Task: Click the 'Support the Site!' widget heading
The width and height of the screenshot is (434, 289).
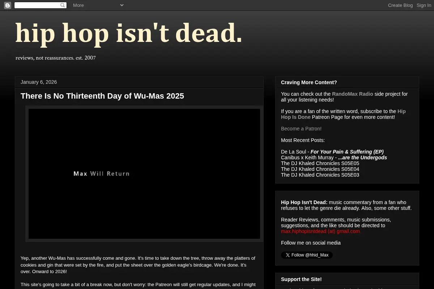Action: (301, 279)
